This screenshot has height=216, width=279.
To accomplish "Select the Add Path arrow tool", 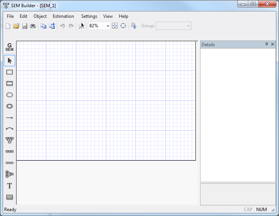I will pos(9,118).
